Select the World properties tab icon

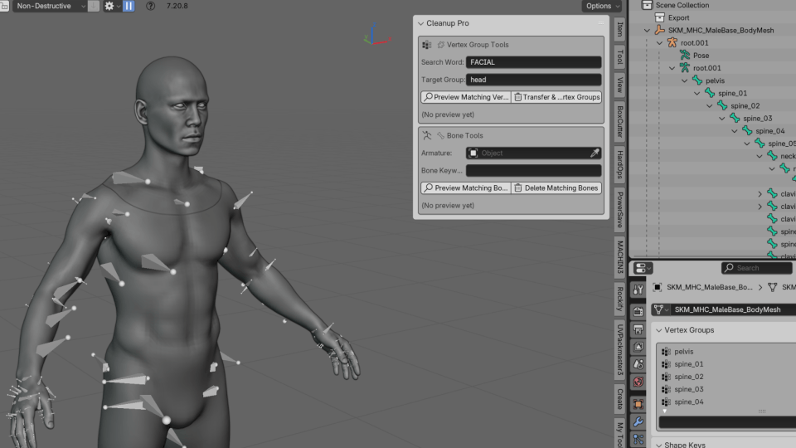pyautogui.click(x=638, y=382)
